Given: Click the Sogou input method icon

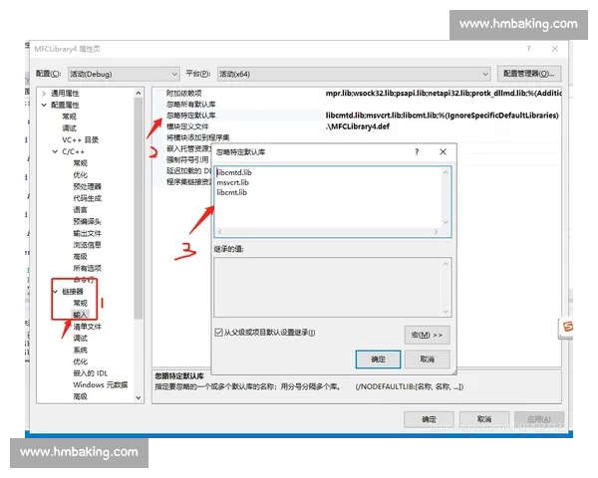Looking at the screenshot, I should [x=567, y=327].
